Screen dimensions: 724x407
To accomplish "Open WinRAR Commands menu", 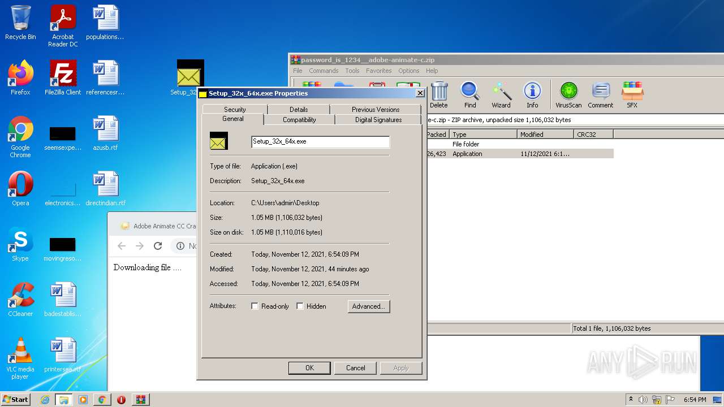I will coord(324,71).
